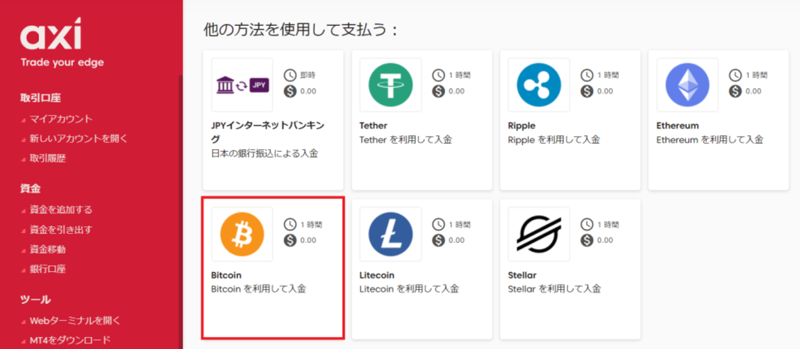Select the Litecoin logo icon

pyautogui.click(x=390, y=235)
